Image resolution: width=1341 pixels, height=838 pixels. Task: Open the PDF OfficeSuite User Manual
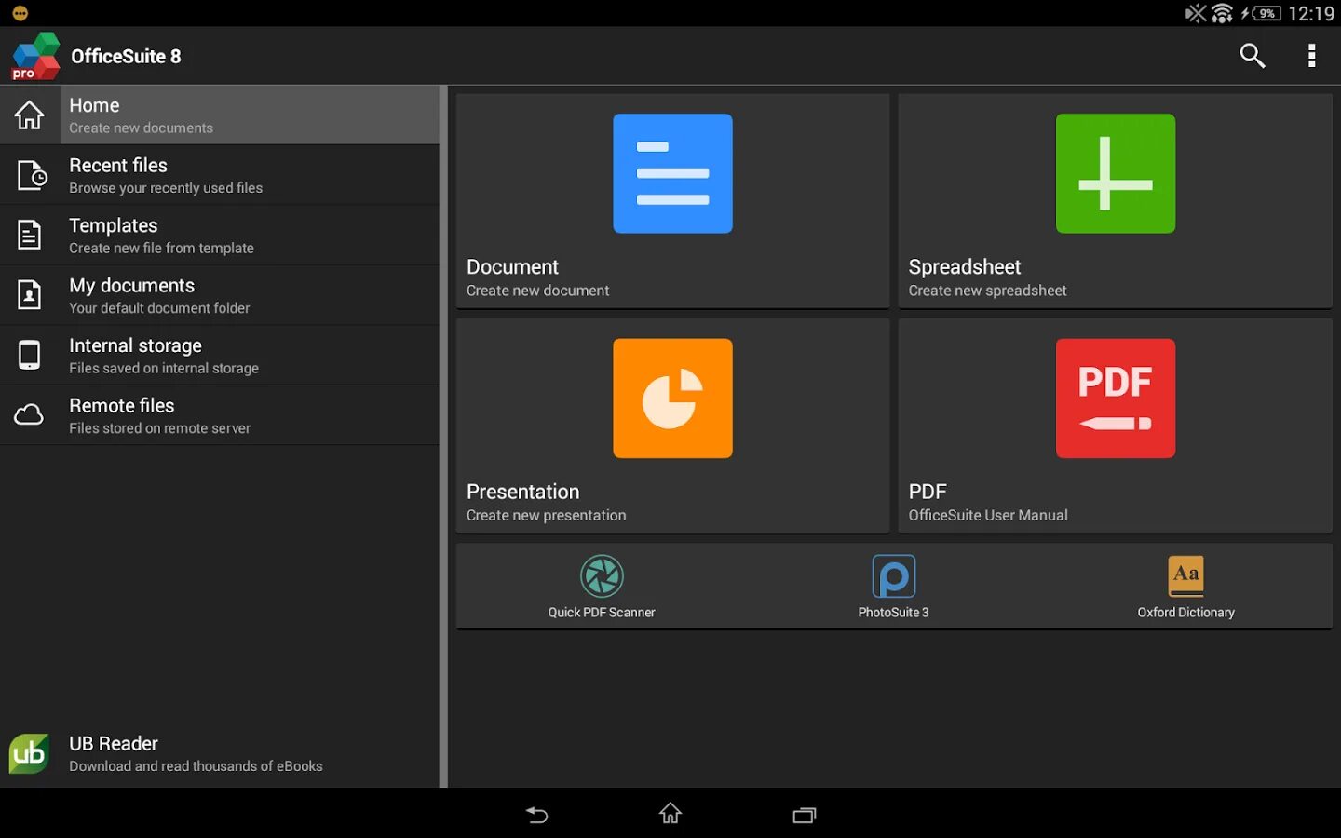tap(1114, 424)
